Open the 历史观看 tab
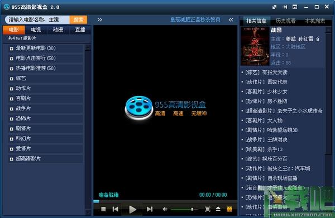The height and width of the screenshot is (218, 335). 285,21
